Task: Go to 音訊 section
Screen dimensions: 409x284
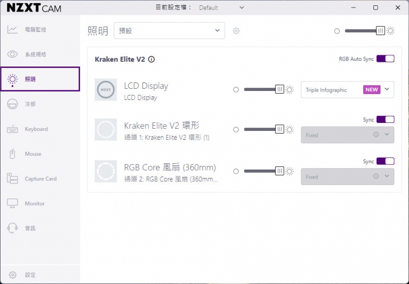Action: pyautogui.click(x=40, y=228)
